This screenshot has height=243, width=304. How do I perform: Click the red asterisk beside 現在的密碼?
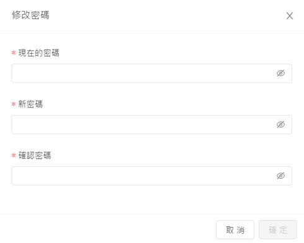(x=14, y=53)
